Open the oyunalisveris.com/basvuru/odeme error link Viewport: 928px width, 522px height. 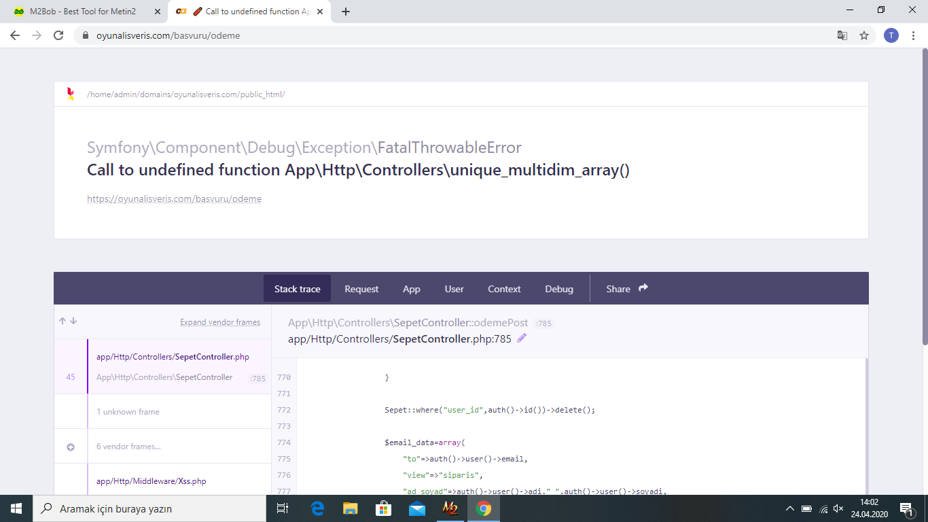tap(174, 198)
